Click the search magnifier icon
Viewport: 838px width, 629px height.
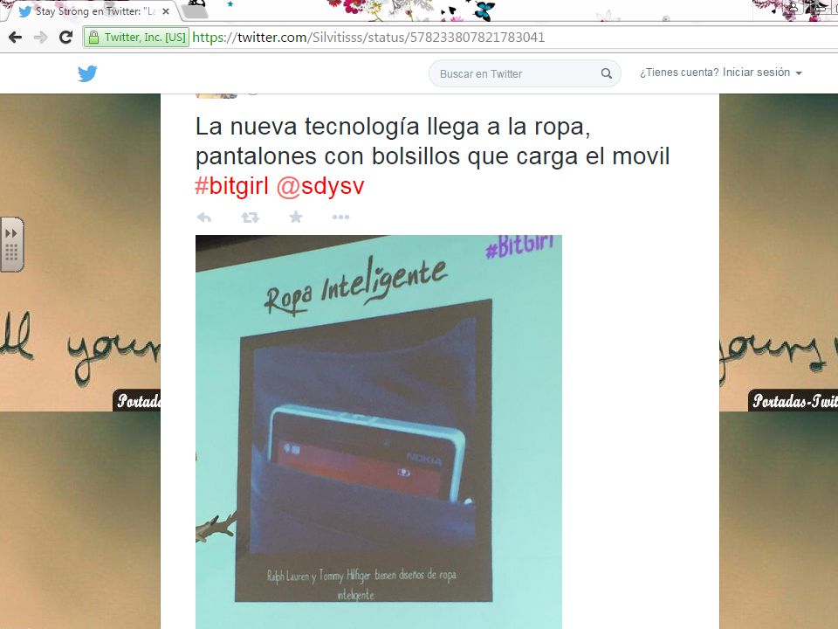(x=606, y=73)
